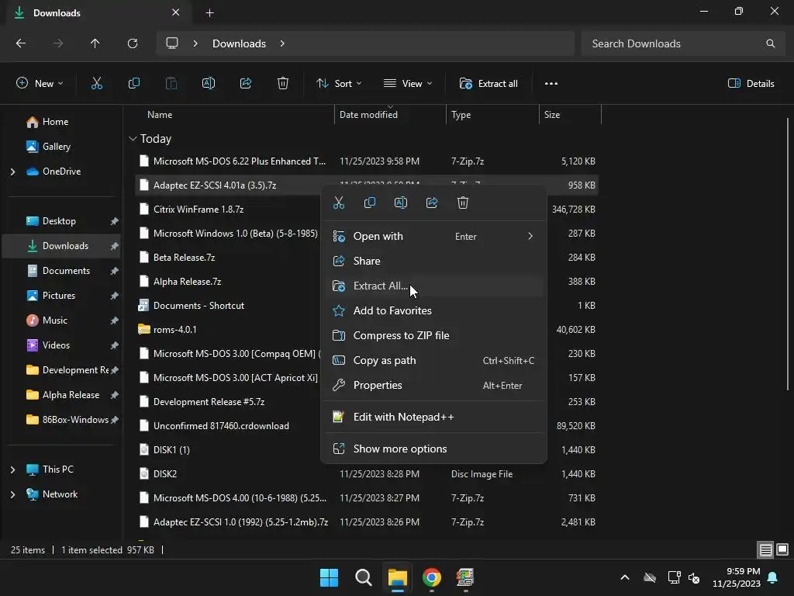The height and width of the screenshot is (596, 794).
Task: Go up one folder level
Action: pyautogui.click(x=95, y=43)
